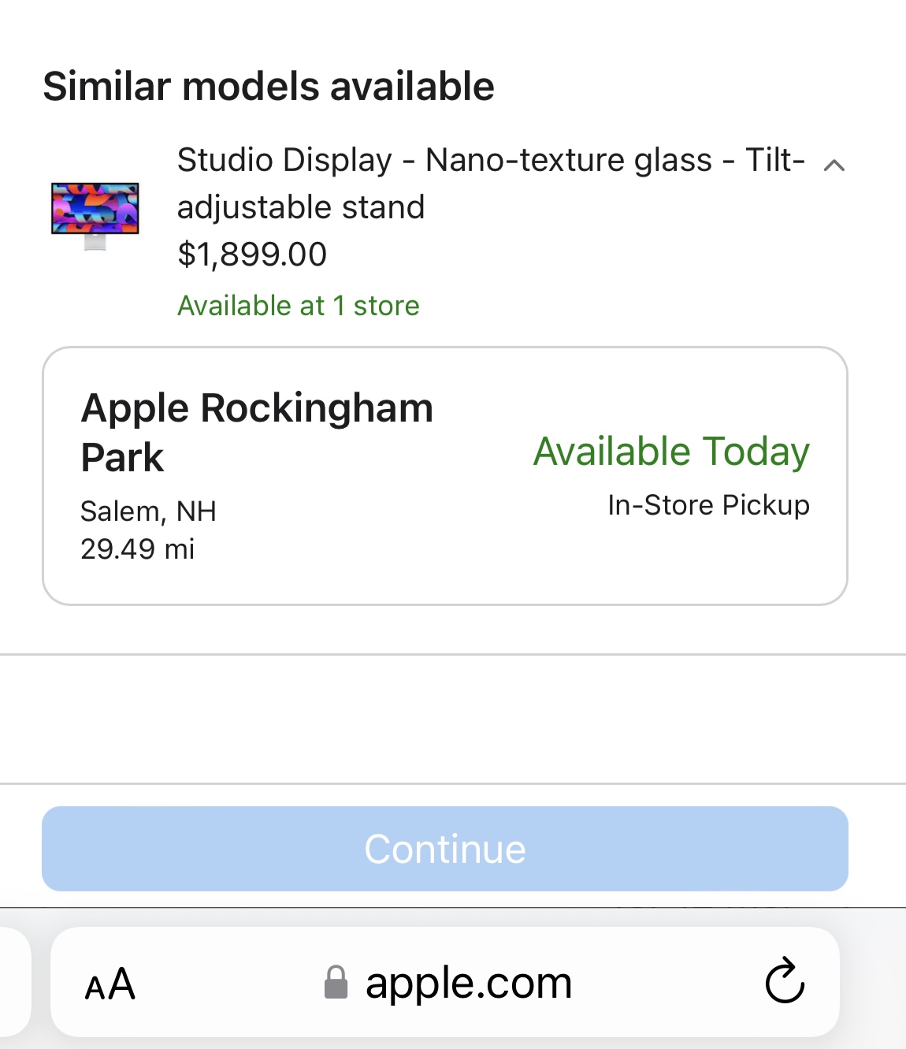The height and width of the screenshot is (1049, 906).
Task: Select the Apple Rockingham Park store name
Action: pyautogui.click(x=257, y=409)
